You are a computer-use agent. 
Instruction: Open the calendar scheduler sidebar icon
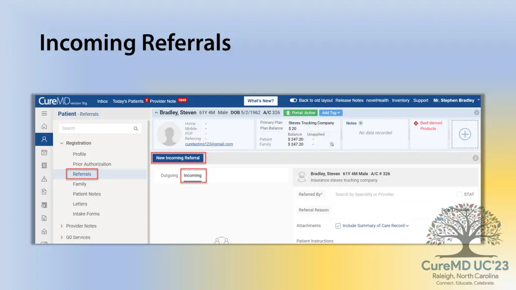44,153
